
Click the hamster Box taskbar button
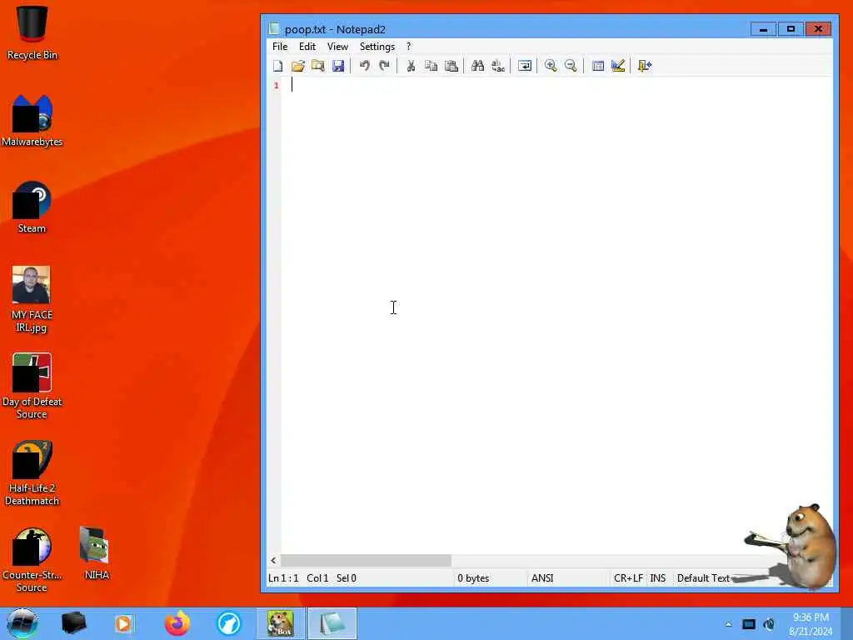click(281, 623)
